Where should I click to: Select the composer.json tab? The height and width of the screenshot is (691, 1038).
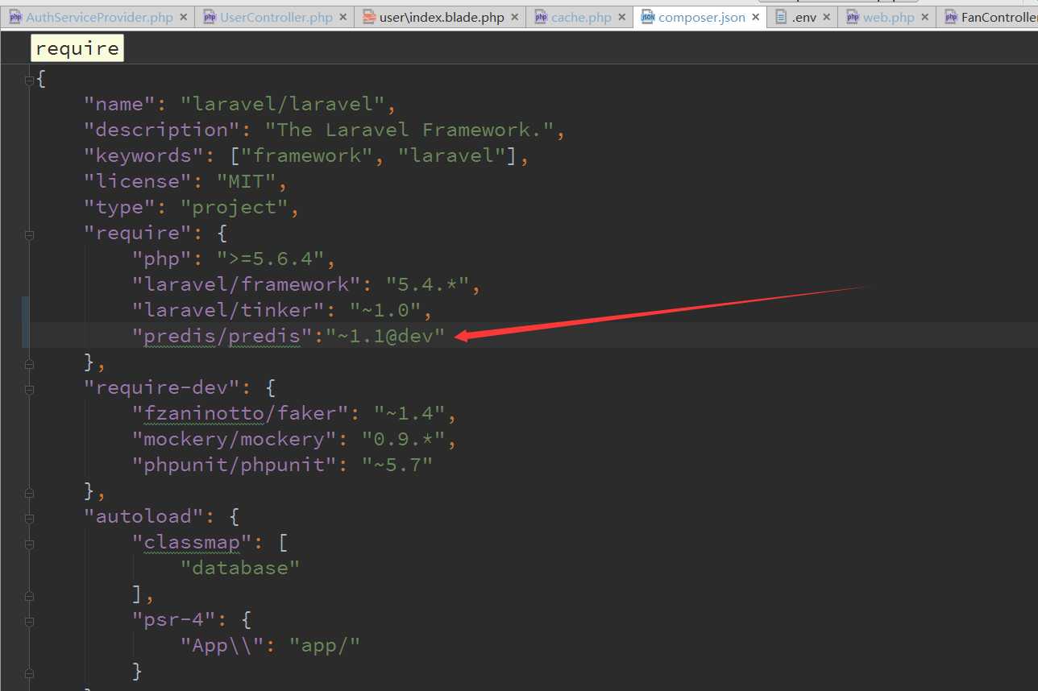pyautogui.click(x=700, y=17)
